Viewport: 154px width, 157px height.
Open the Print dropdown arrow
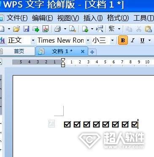[65, 29]
